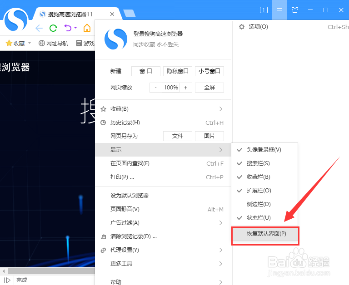Save page as 图片
This screenshot has height=285, width=349.
click(209, 136)
